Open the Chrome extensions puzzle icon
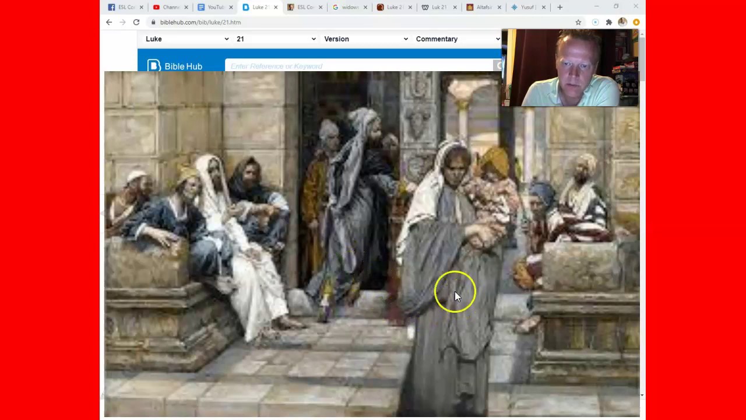The width and height of the screenshot is (746, 420). (609, 22)
